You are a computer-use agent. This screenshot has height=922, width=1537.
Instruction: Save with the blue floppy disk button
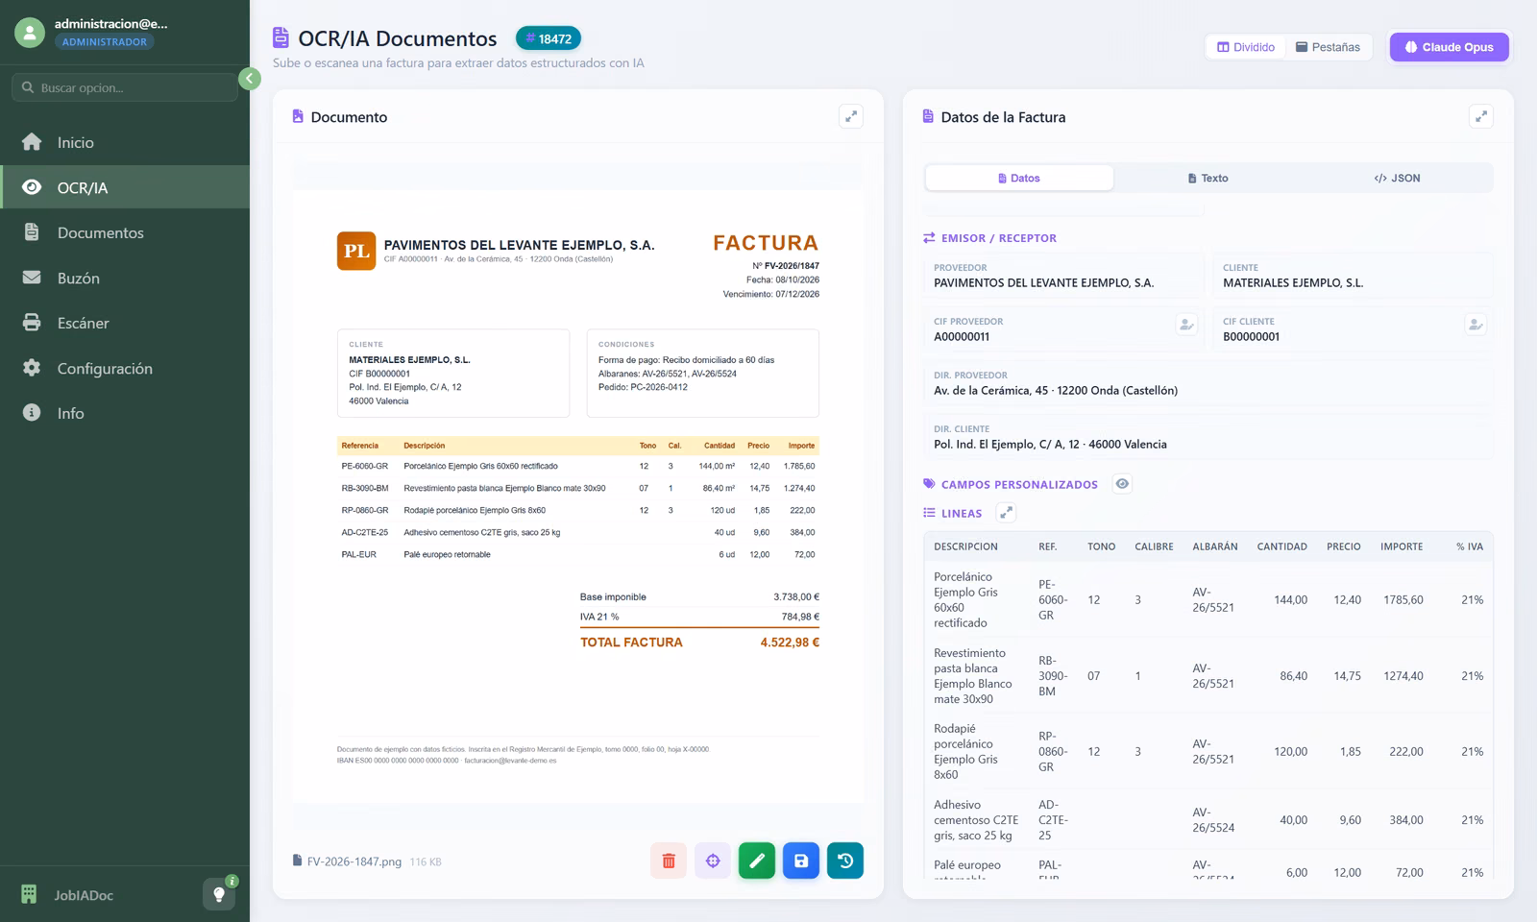(801, 861)
